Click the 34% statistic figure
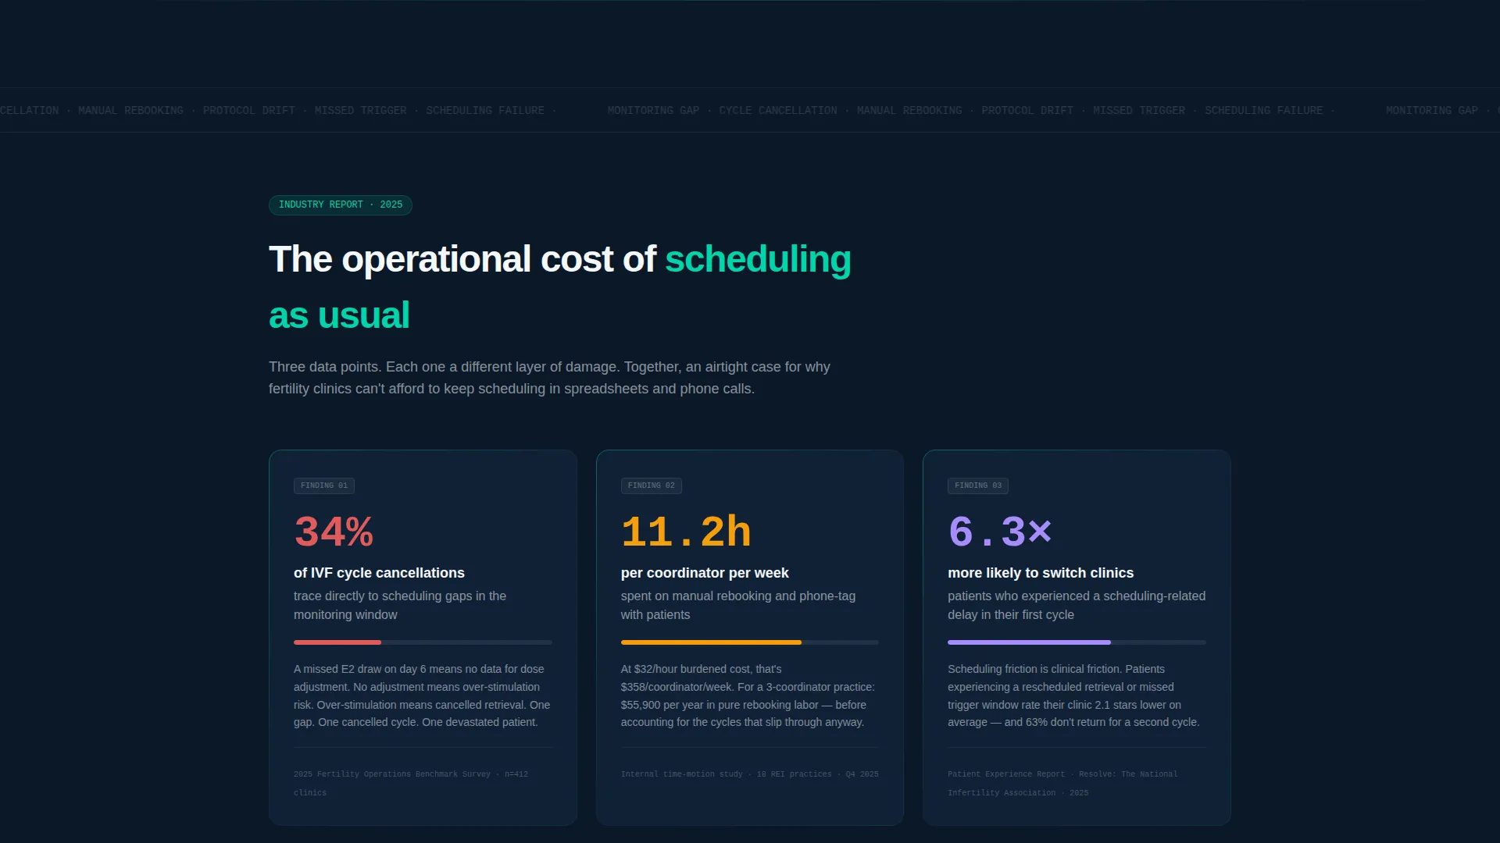This screenshot has width=1500, height=843. coord(334,532)
